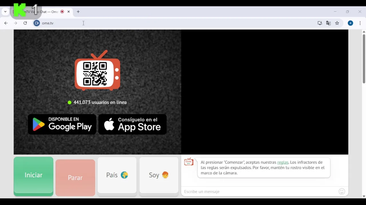
Task: Click the browser forward arrow
Action: click(15, 23)
